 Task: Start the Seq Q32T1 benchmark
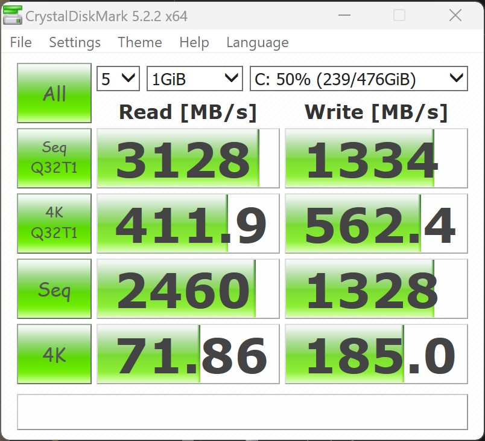tap(54, 158)
